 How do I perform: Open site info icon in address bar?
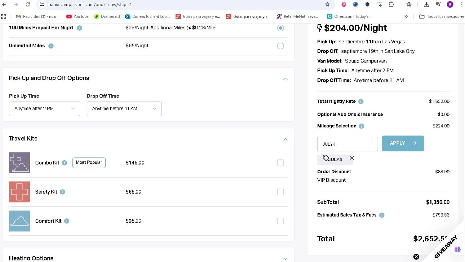[x=42, y=4]
